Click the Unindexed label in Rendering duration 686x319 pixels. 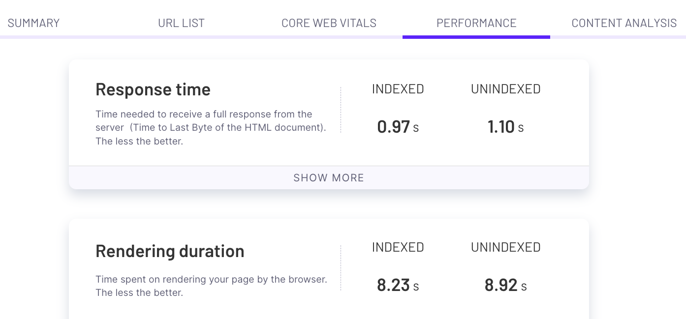(x=505, y=247)
